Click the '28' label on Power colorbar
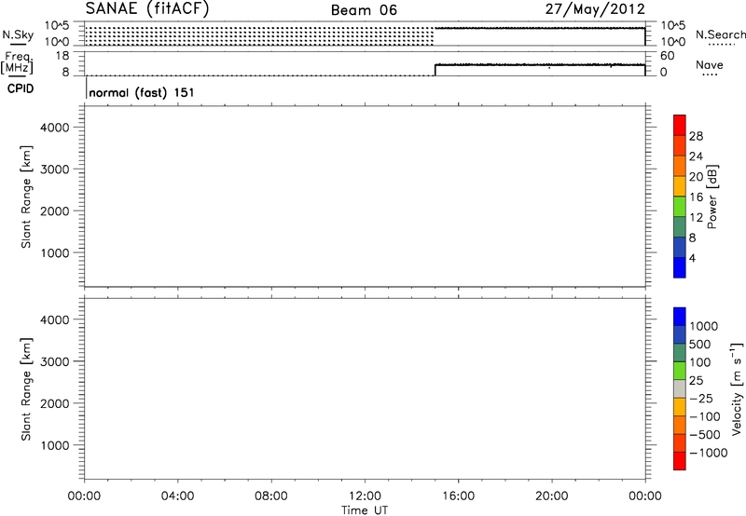This screenshot has height=516, width=746. [x=696, y=136]
